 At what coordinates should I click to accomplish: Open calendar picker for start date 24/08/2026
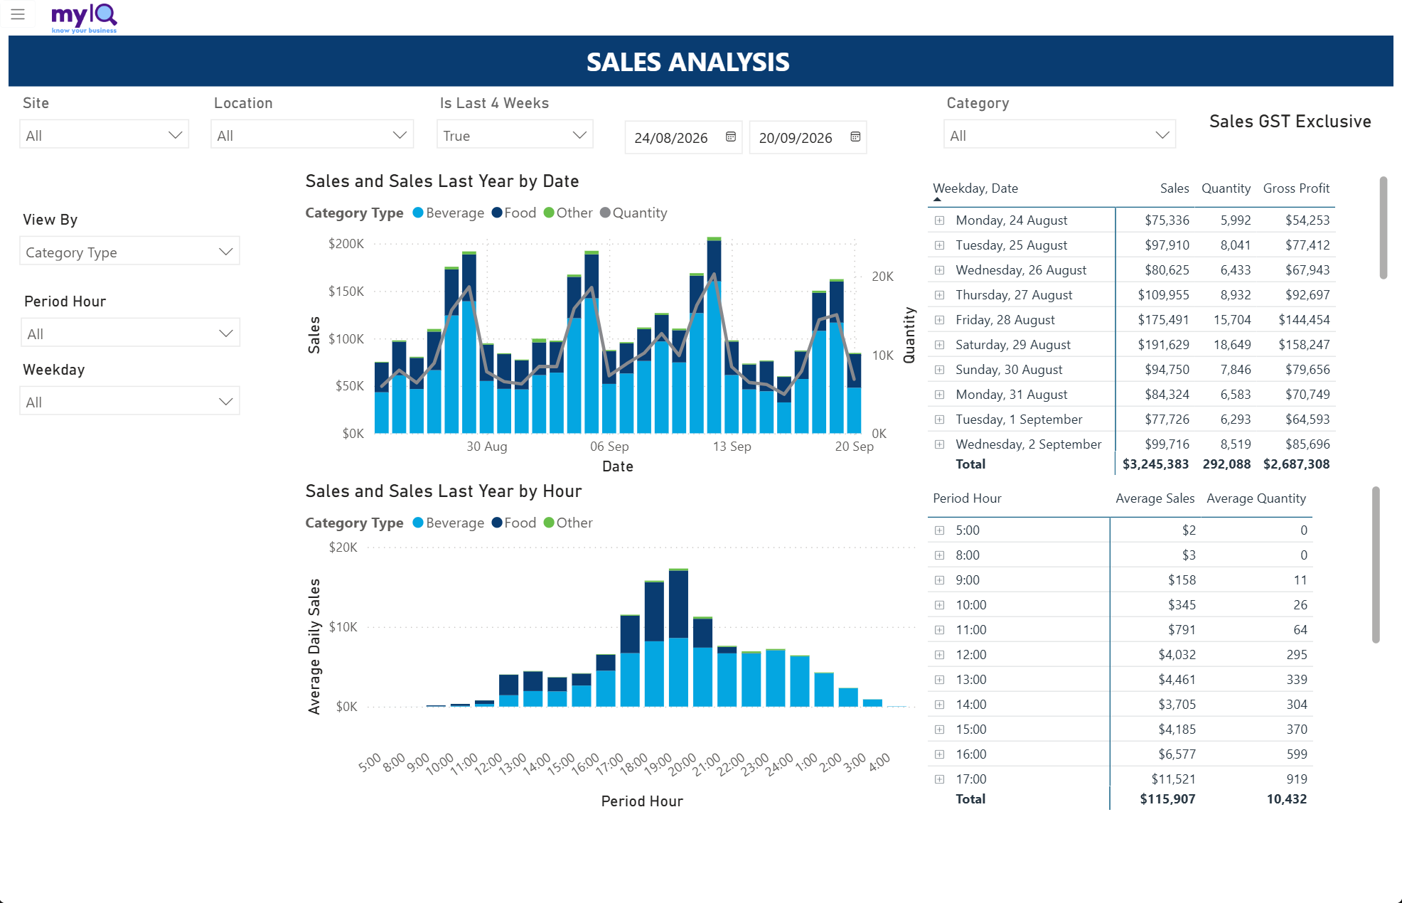point(731,137)
